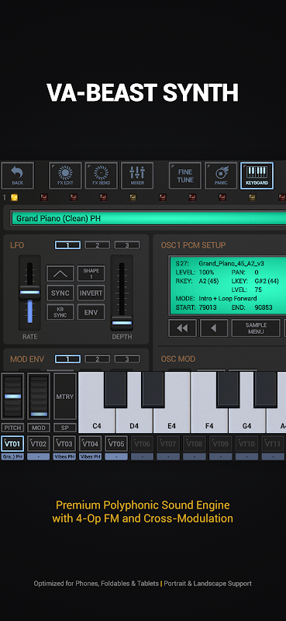
Task: Play the C4 piano key
Action: (97, 421)
